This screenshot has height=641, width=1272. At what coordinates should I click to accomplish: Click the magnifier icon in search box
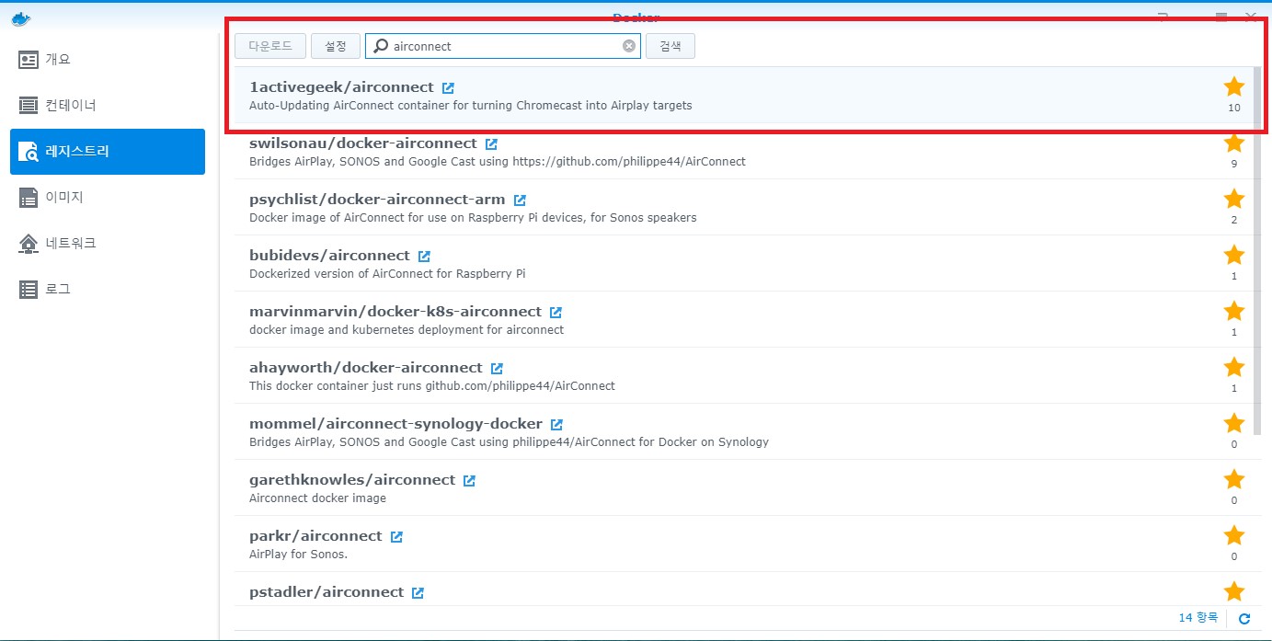(381, 46)
